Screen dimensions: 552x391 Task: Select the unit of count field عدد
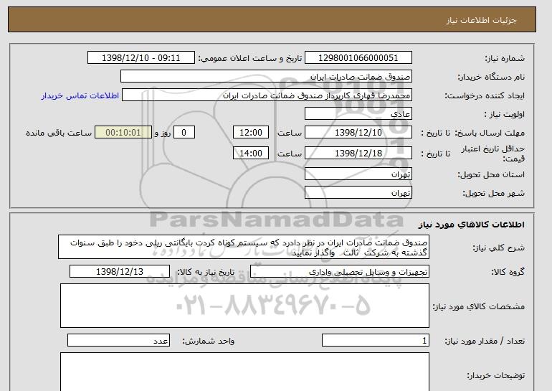(118, 341)
